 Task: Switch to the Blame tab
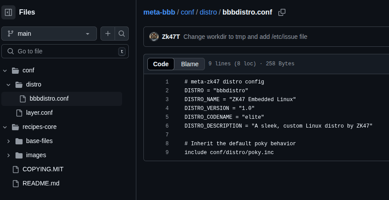[x=189, y=64]
